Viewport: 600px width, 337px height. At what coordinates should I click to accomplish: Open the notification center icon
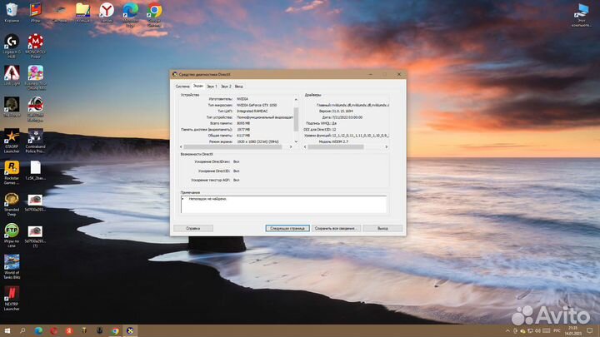589,331
